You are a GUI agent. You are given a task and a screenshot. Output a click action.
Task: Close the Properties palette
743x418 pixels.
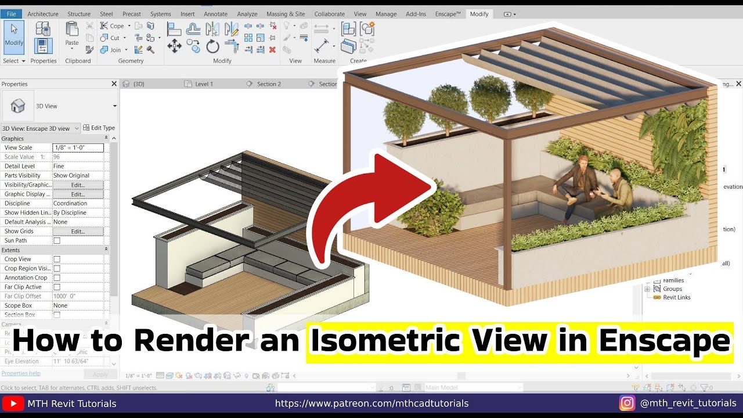[114, 84]
